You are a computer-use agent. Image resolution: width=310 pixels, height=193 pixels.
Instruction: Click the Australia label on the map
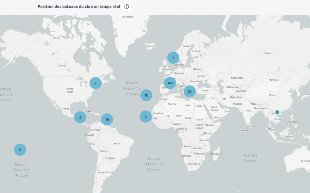click(304, 161)
